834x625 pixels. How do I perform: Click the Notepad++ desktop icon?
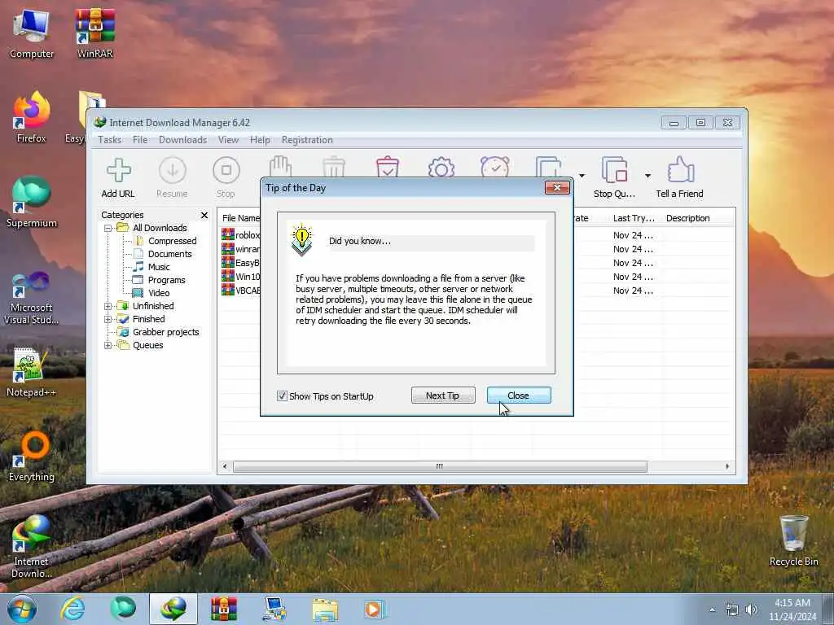[32, 372]
